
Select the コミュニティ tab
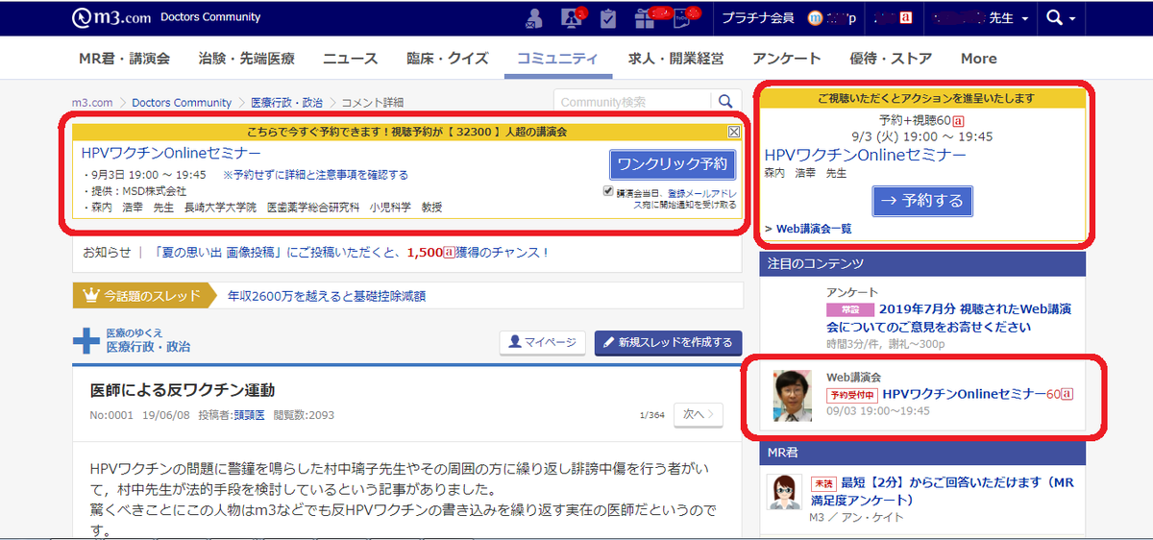pyautogui.click(x=557, y=59)
